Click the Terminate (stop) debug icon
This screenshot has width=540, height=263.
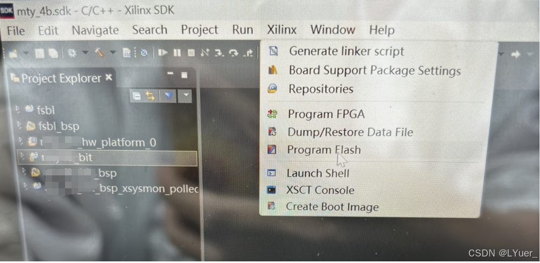pyautogui.click(x=191, y=52)
